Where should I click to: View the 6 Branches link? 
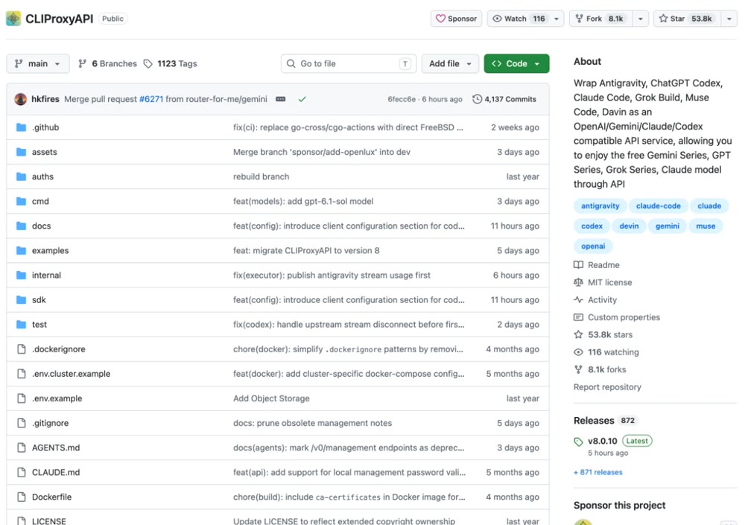click(107, 63)
